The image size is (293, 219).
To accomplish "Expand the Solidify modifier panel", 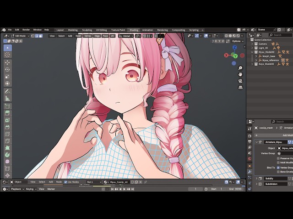I will coord(256,178).
